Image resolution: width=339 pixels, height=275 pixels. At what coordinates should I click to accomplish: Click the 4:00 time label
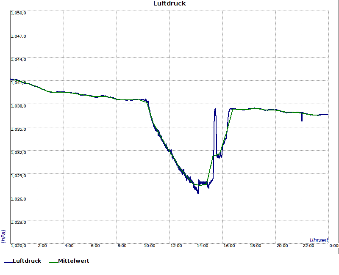coord(69,246)
